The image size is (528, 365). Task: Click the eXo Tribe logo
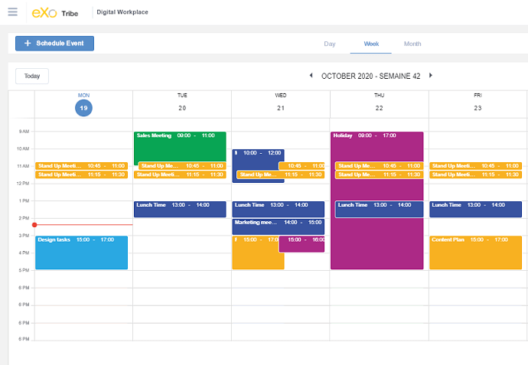[x=54, y=12]
